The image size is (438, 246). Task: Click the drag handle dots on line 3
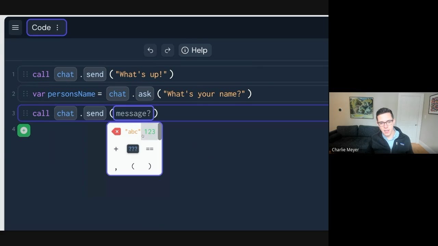pos(25,113)
